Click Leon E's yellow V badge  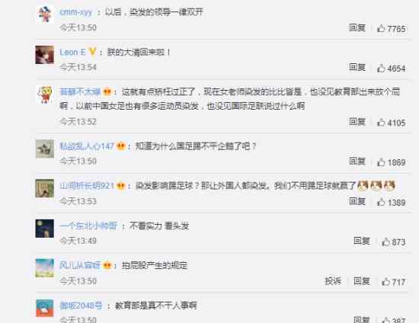(92, 51)
